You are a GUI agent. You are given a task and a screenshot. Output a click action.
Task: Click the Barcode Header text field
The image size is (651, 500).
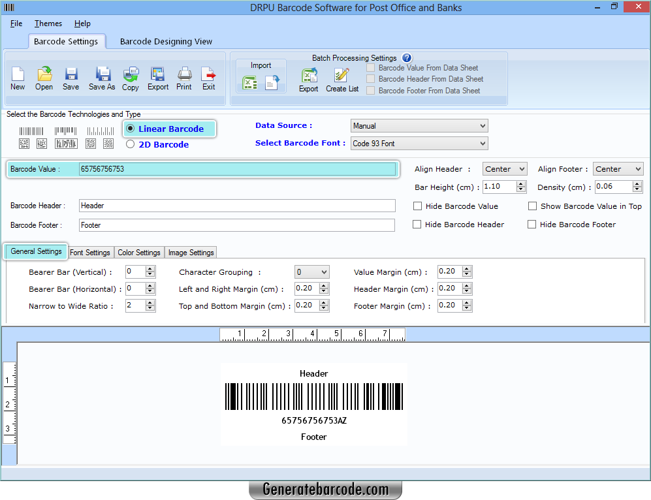[237, 206]
